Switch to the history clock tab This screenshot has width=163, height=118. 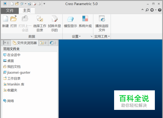53,43
